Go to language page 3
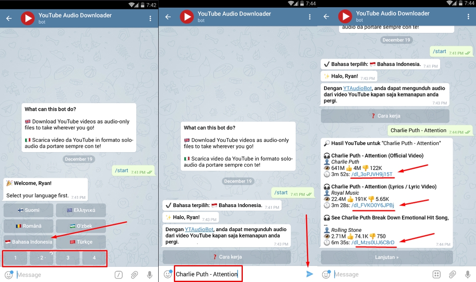This screenshot has width=476, height=282. click(x=68, y=258)
